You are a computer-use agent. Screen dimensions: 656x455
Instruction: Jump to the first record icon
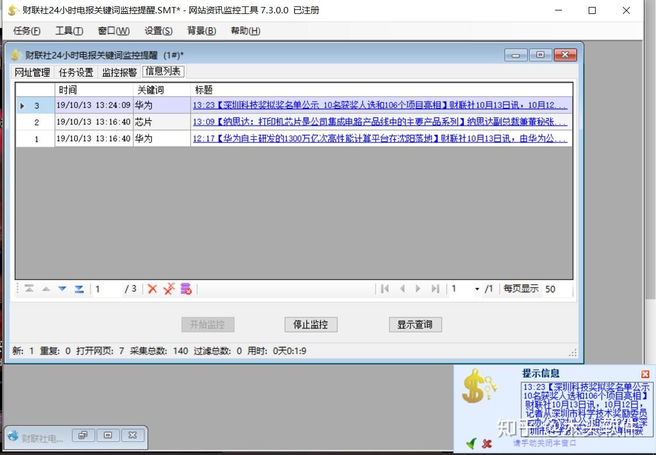pos(29,289)
